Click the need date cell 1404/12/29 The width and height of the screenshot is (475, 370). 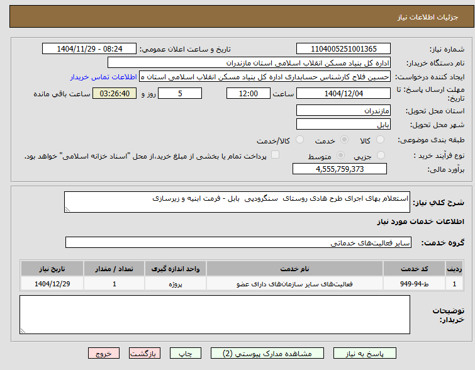point(52,284)
